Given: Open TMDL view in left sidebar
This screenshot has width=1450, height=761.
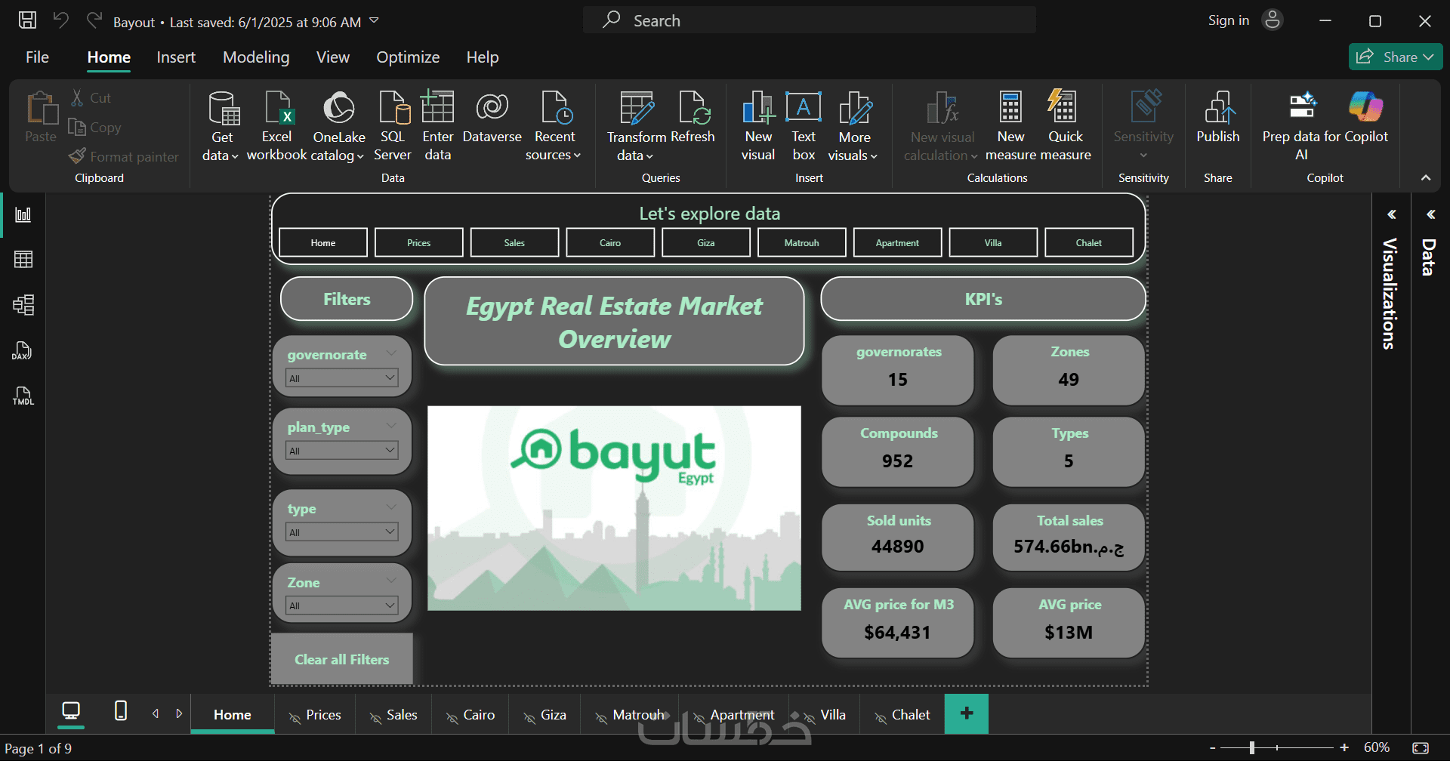Looking at the screenshot, I should coord(23,396).
